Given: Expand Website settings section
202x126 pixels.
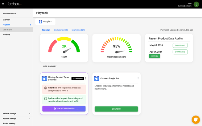Looking at the screenshot, I should [x=16, y=113].
